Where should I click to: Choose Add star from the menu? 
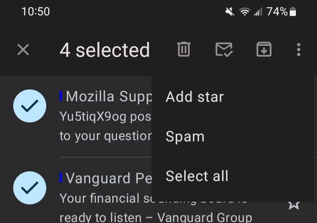pyautogui.click(x=195, y=97)
